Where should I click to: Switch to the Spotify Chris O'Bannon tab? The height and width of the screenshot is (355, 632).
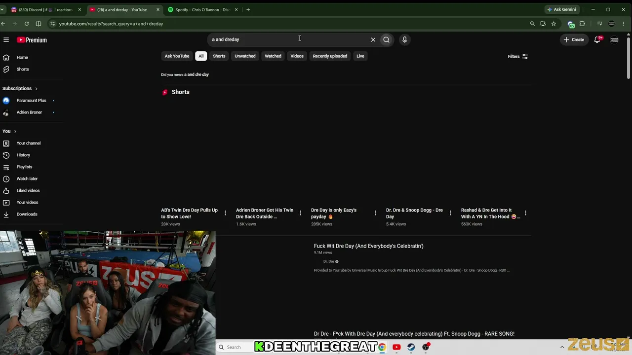pos(202,10)
